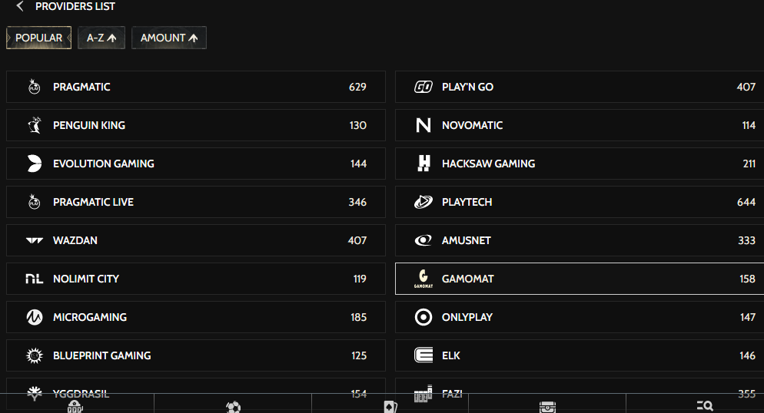Click the Playtech logo icon
Image resolution: width=764 pixels, height=413 pixels.
pos(423,202)
